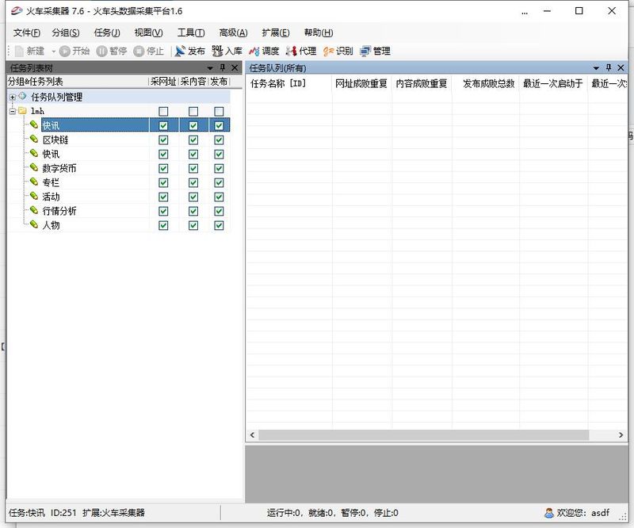Image resolution: width=634 pixels, height=528 pixels.
Task: Sort by the 任务名称 [ID] column header
Action: click(x=288, y=83)
